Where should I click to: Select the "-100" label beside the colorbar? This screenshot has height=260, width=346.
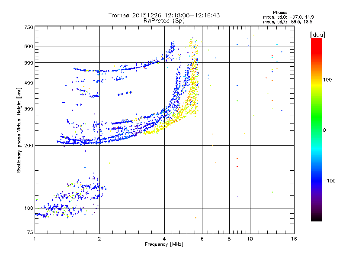(x=329, y=181)
